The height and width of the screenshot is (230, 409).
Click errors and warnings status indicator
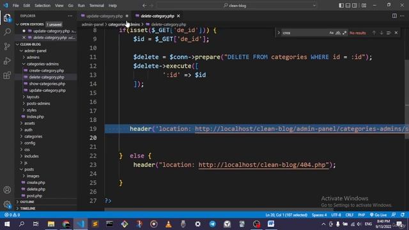12,215
